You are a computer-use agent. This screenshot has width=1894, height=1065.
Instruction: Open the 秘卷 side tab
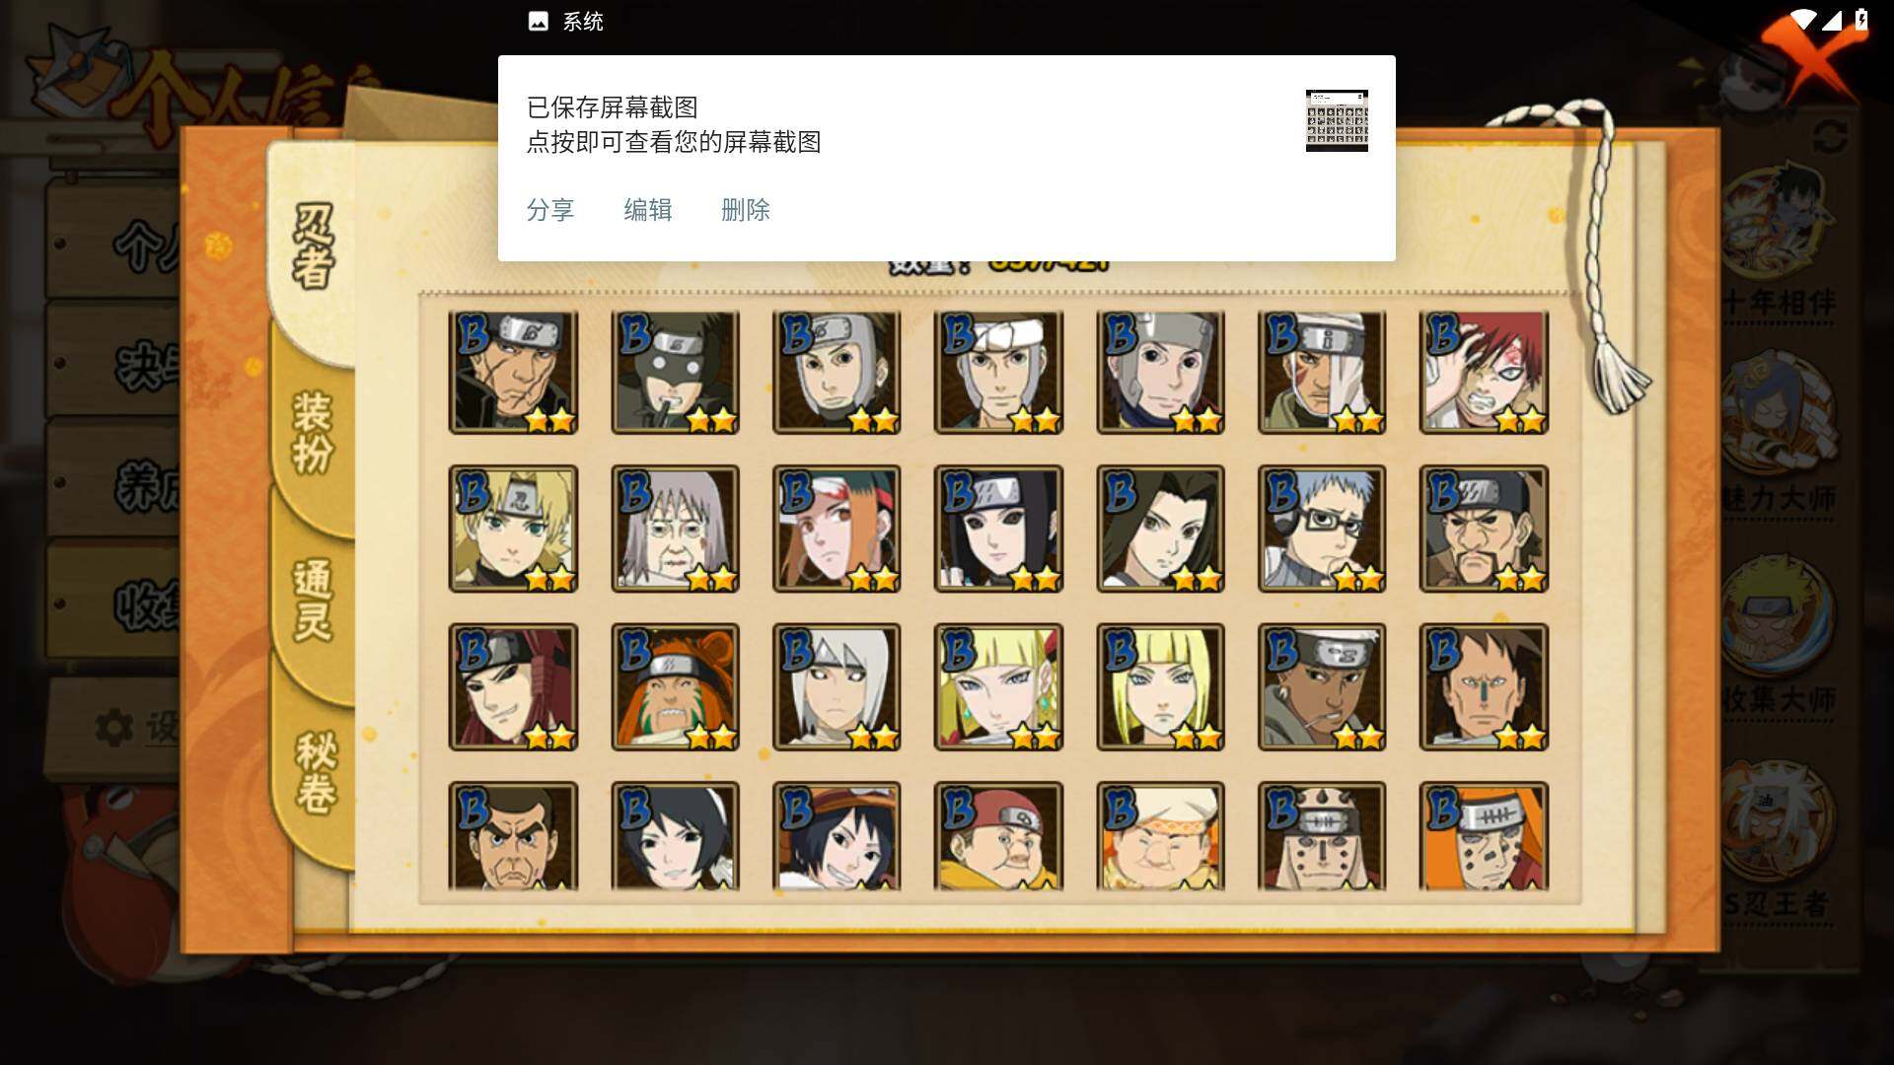click(316, 771)
